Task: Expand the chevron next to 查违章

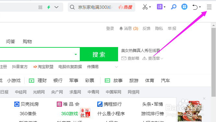Action: (162, 59)
